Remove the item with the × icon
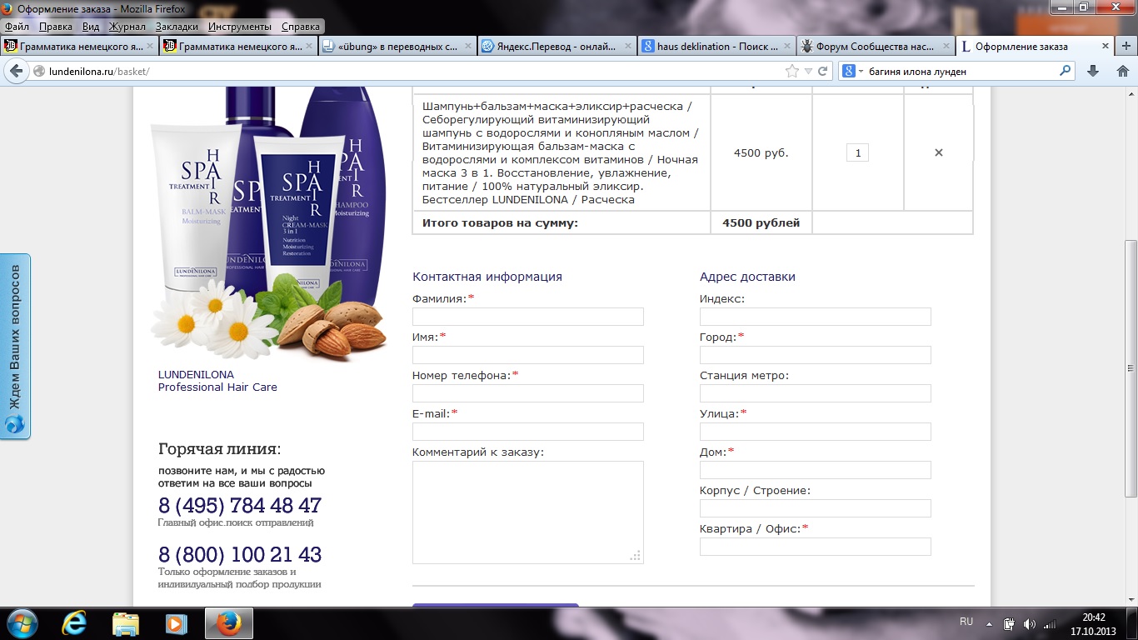 pos(939,152)
